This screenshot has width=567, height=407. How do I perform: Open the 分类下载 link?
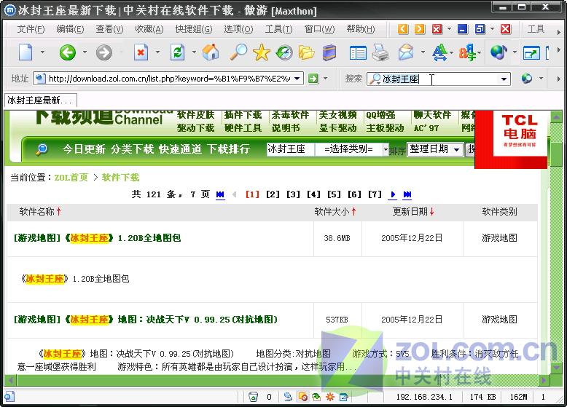point(132,149)
